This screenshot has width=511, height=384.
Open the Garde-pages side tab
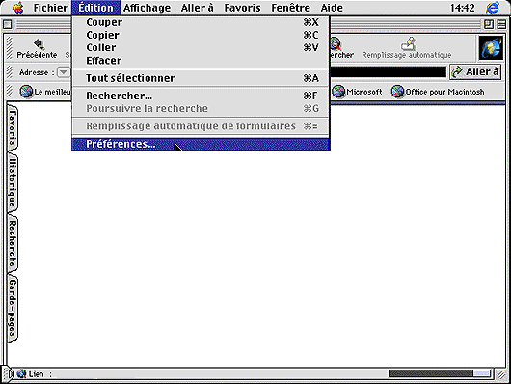(13, 308)
